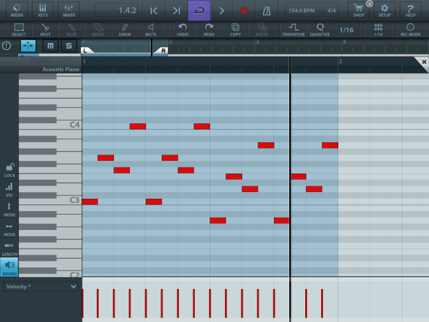Mute the track with M button
Screen dimensions: 429x322
50,45
